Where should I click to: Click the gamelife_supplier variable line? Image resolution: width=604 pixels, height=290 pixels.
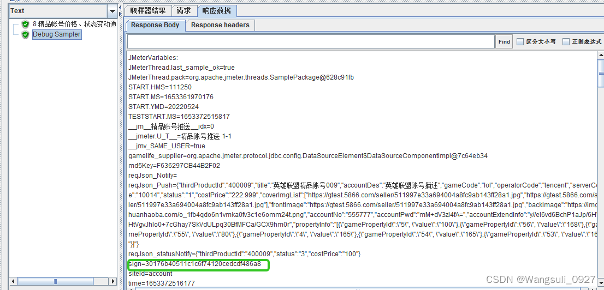point(308,156)
